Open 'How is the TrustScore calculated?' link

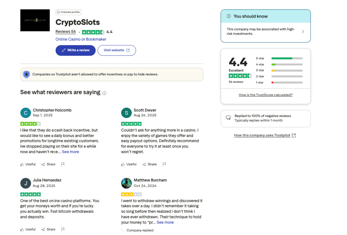(x=266, y=95)
